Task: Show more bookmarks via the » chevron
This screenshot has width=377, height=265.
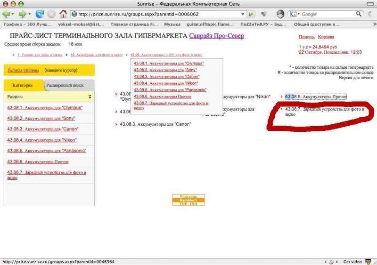Action: [x=374, y=24]
